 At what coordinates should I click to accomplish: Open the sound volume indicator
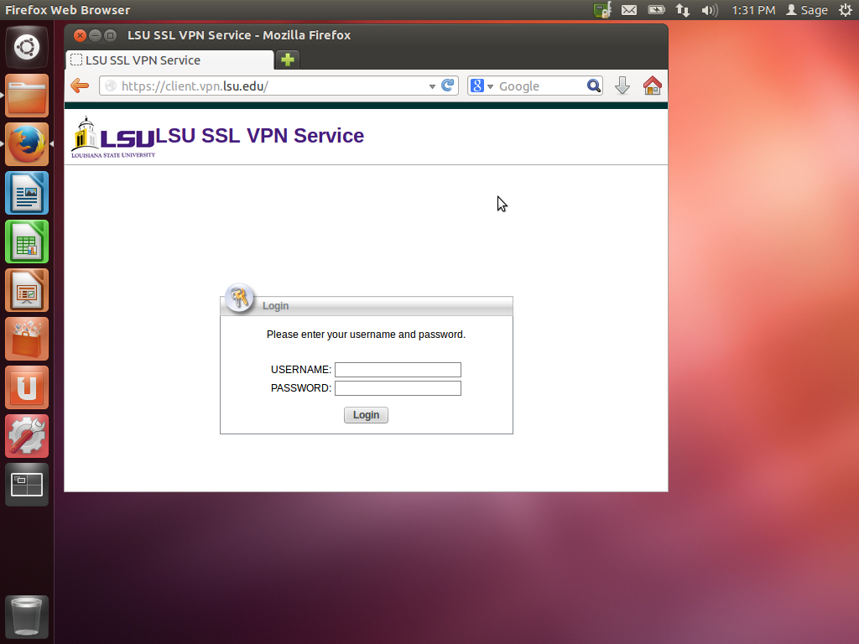(x=710, y=10)
